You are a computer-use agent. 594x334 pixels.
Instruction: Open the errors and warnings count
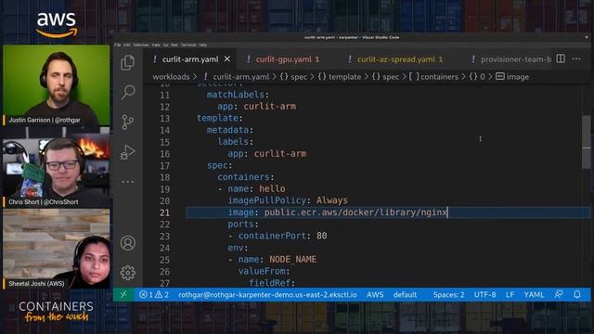coord(154,294)
